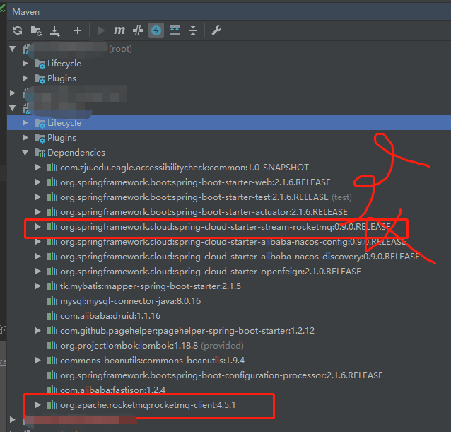Click Collapse All toolbar icon
This screenshot has height=432, width=451.
pos(193,30)
